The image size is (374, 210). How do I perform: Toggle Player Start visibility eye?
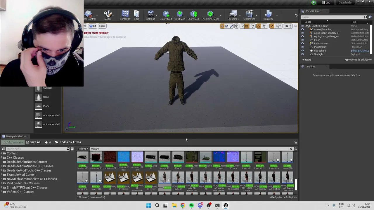point(302,47)
